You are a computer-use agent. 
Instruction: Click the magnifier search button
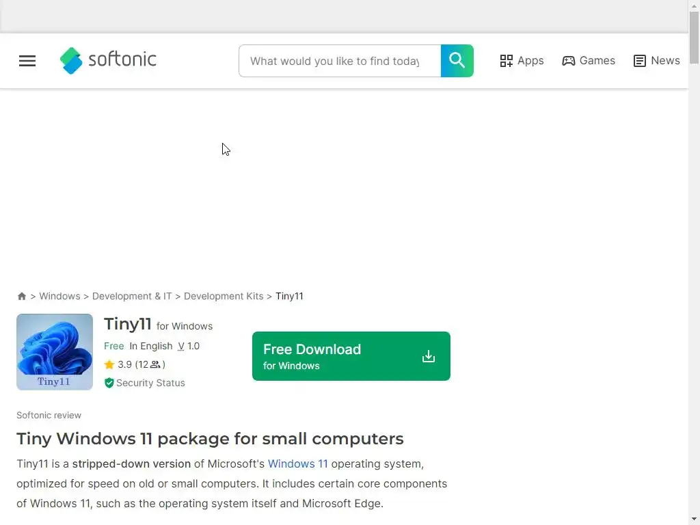457,61
